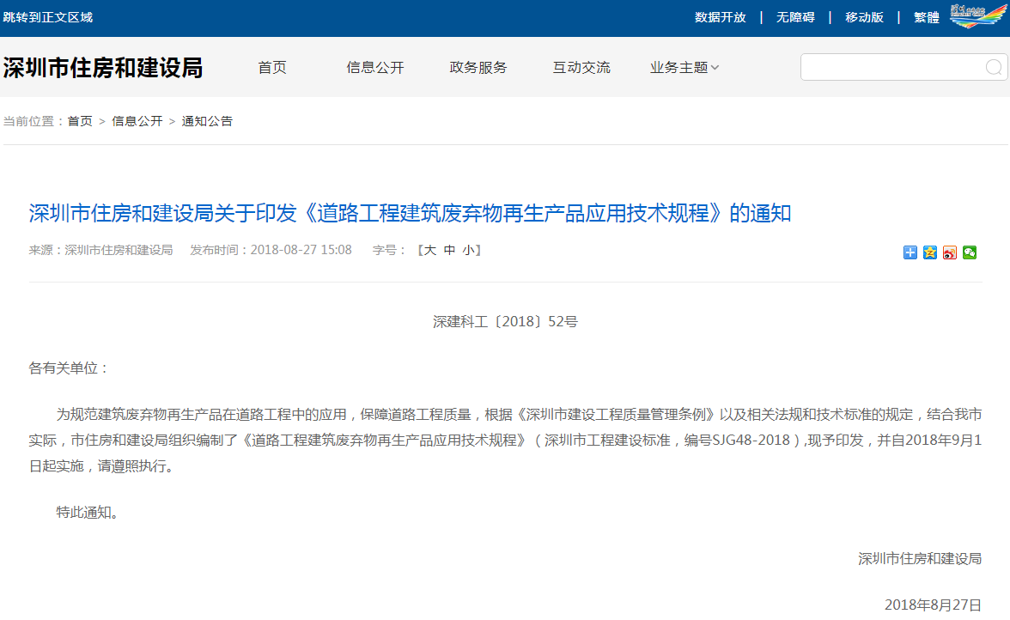This screenshot has height=620, width=1010.
Task: Click the signature 深圳市住房和建设局 at bottom right
Action: (x=920, y=558)
